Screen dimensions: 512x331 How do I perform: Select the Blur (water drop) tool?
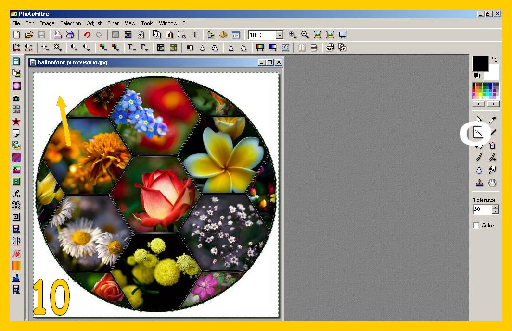tap(479, 170)
